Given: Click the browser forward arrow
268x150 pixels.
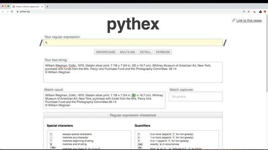Looking at the screenshot, I should [8, 12].
